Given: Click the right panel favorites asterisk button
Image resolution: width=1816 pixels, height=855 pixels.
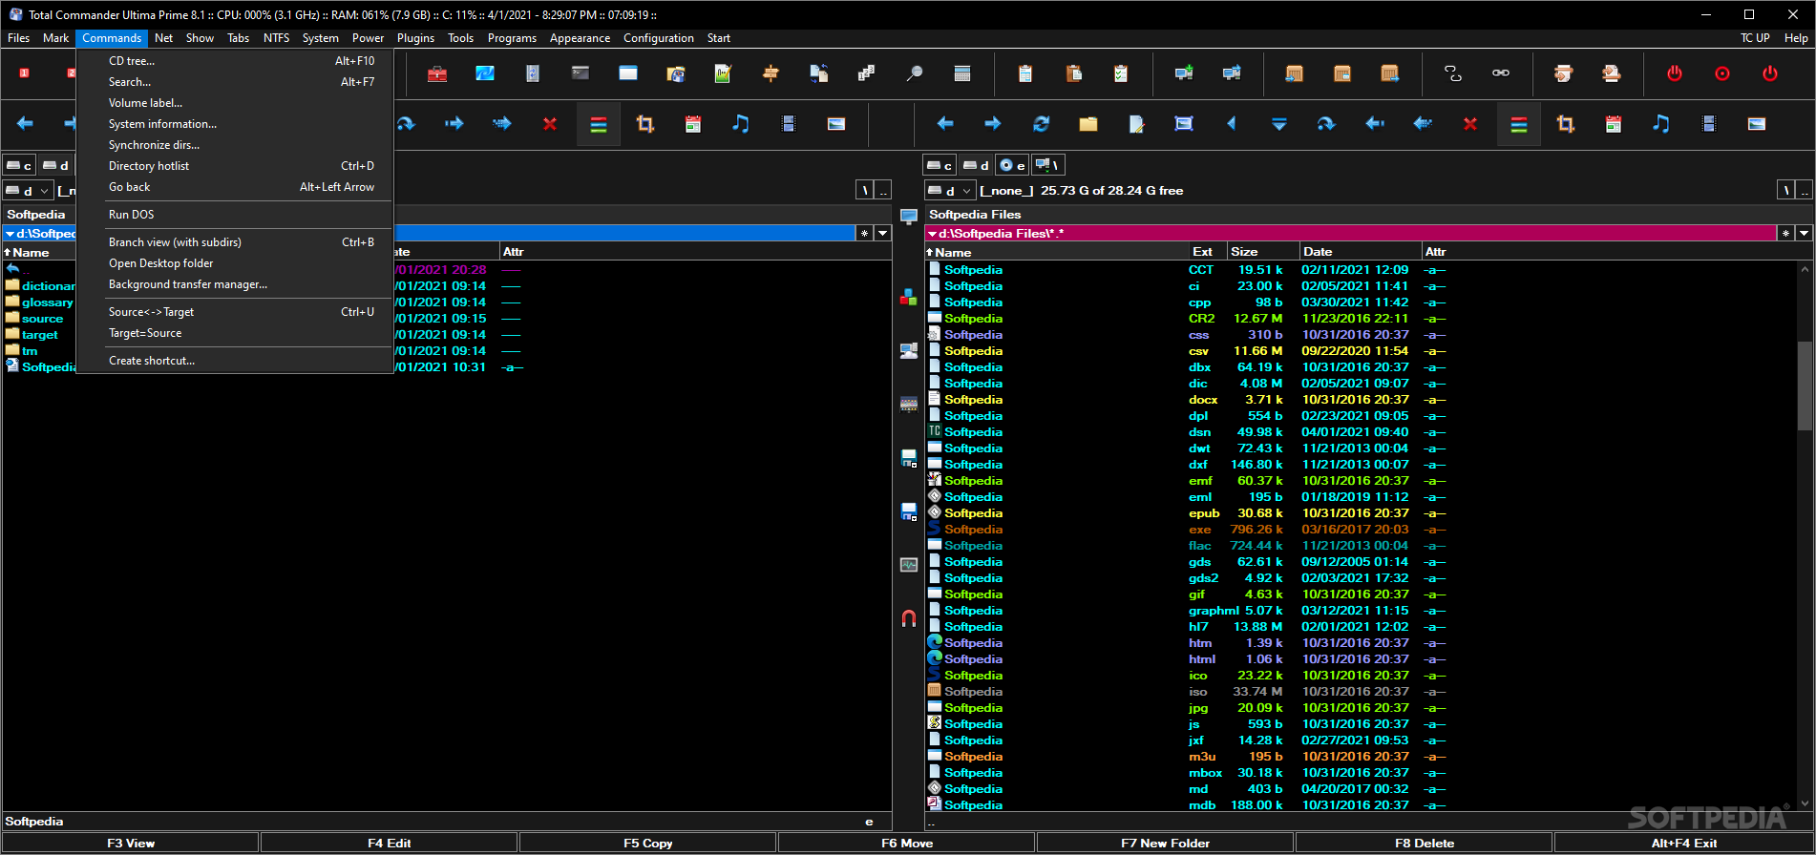Looking at the screenshot, I should (x=1785, y=233).
